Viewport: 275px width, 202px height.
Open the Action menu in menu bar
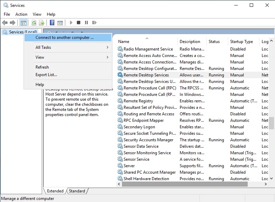coord(21,14)
